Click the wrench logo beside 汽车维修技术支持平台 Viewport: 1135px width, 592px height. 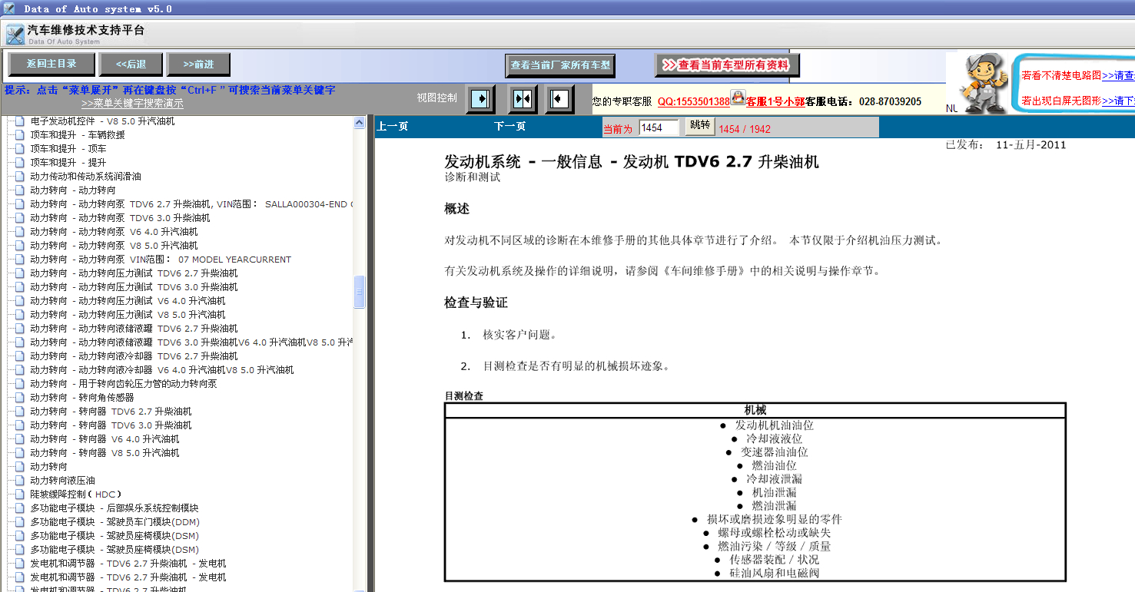pyautogui.click(x=15, y=35)
